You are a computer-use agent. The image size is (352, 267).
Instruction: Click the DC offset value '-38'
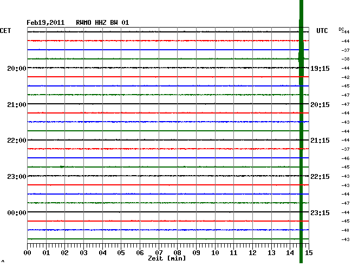coord(346,59)
